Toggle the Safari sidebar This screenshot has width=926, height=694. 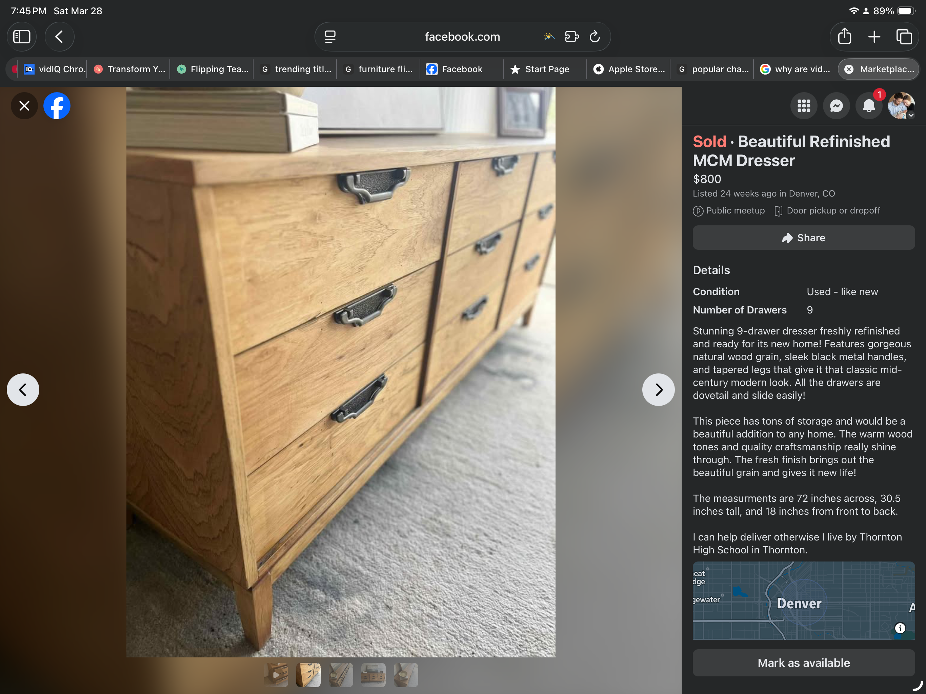point(22,37)
